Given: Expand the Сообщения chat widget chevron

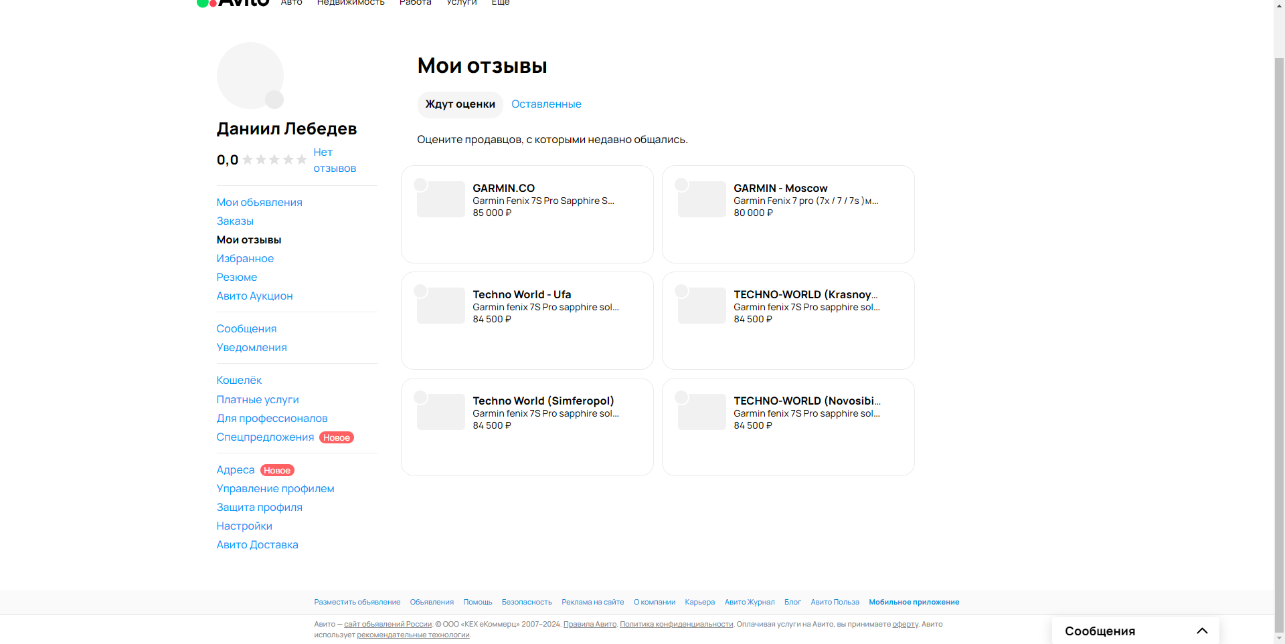Looking at the screenshot, I should pos(1202,631).
